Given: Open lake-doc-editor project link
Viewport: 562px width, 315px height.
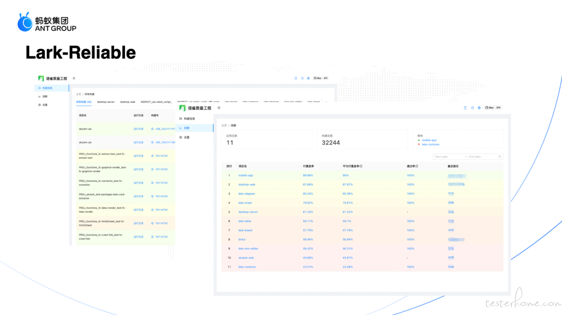Looking at the screenshot, I should tap(248, 249).
